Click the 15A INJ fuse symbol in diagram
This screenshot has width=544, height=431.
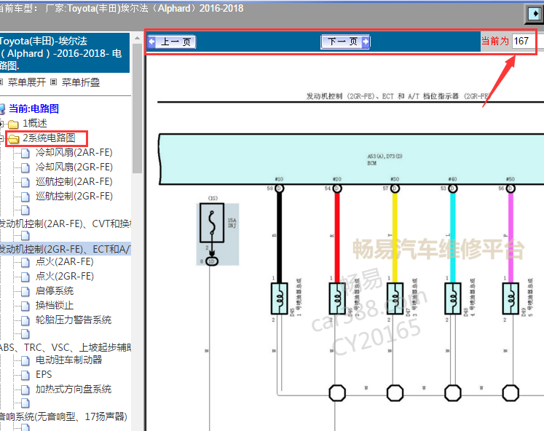[212, 223]
